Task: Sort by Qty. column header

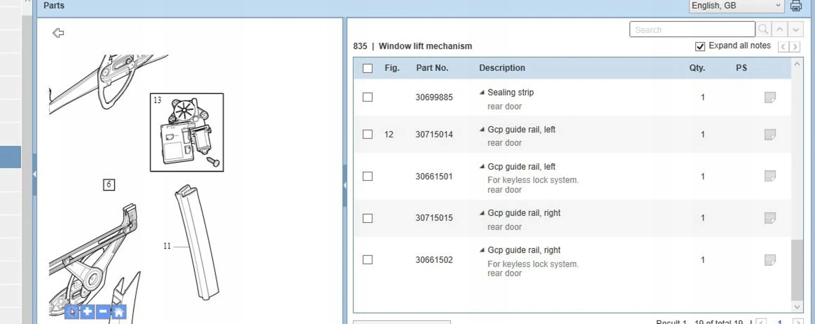Action: coord(697,68)
